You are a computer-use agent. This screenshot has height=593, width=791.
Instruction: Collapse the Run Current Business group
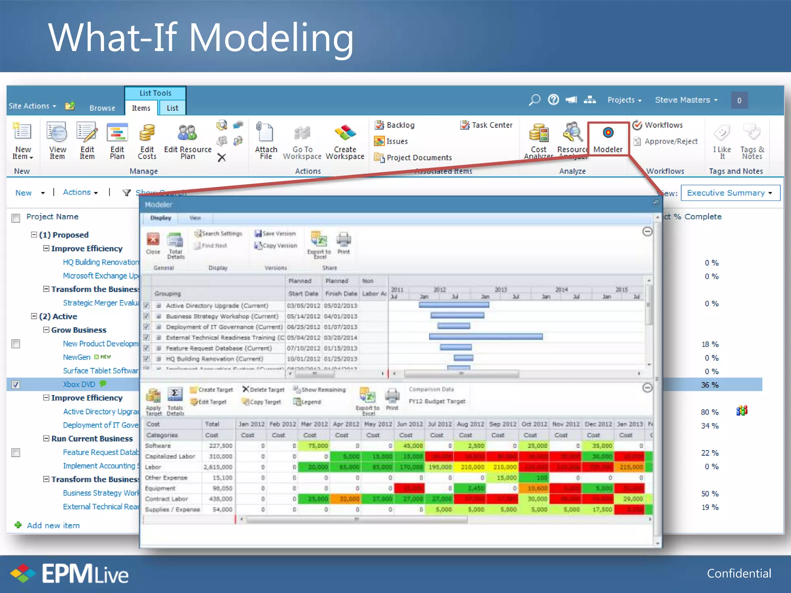(46, 438)
